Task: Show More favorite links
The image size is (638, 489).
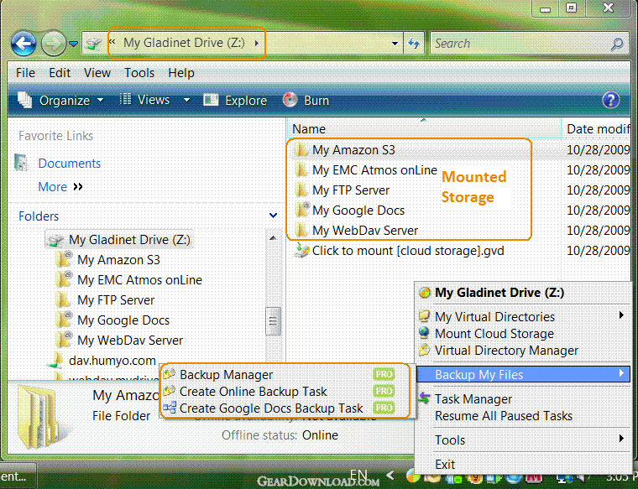Action: coord(60,186)
